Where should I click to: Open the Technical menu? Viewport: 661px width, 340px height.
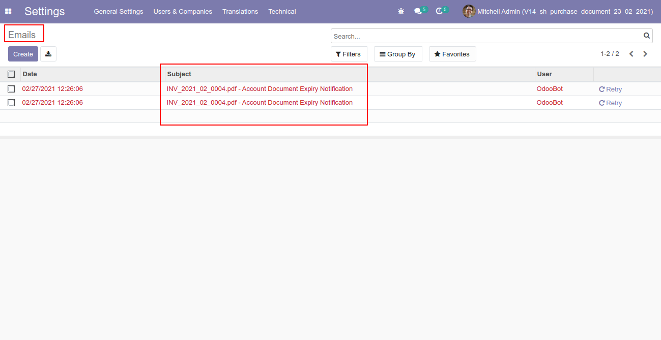(x=282, y=11)
